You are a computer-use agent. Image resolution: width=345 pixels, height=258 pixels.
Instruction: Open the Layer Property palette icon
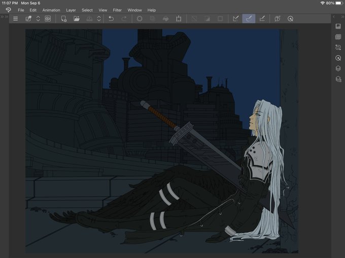click(338, 79)
